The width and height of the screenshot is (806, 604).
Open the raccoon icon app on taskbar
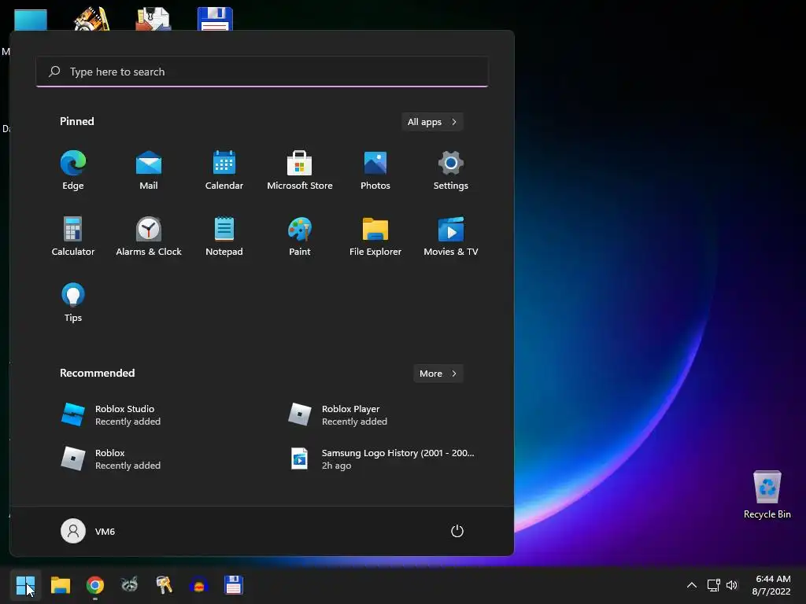pyautogui.click(x=130, y=585)
